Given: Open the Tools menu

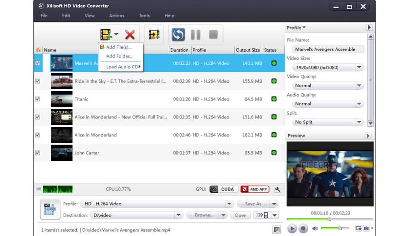Looking at the screenshot, I should 144,16.
